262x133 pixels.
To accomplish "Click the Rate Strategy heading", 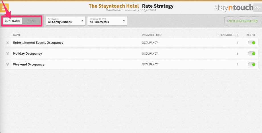I will [x=158, y=6].
